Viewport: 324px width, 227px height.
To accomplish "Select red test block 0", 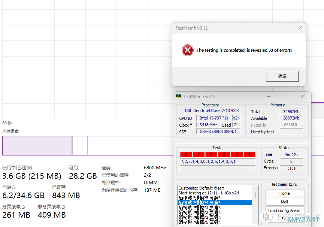I will coord(186,155).
